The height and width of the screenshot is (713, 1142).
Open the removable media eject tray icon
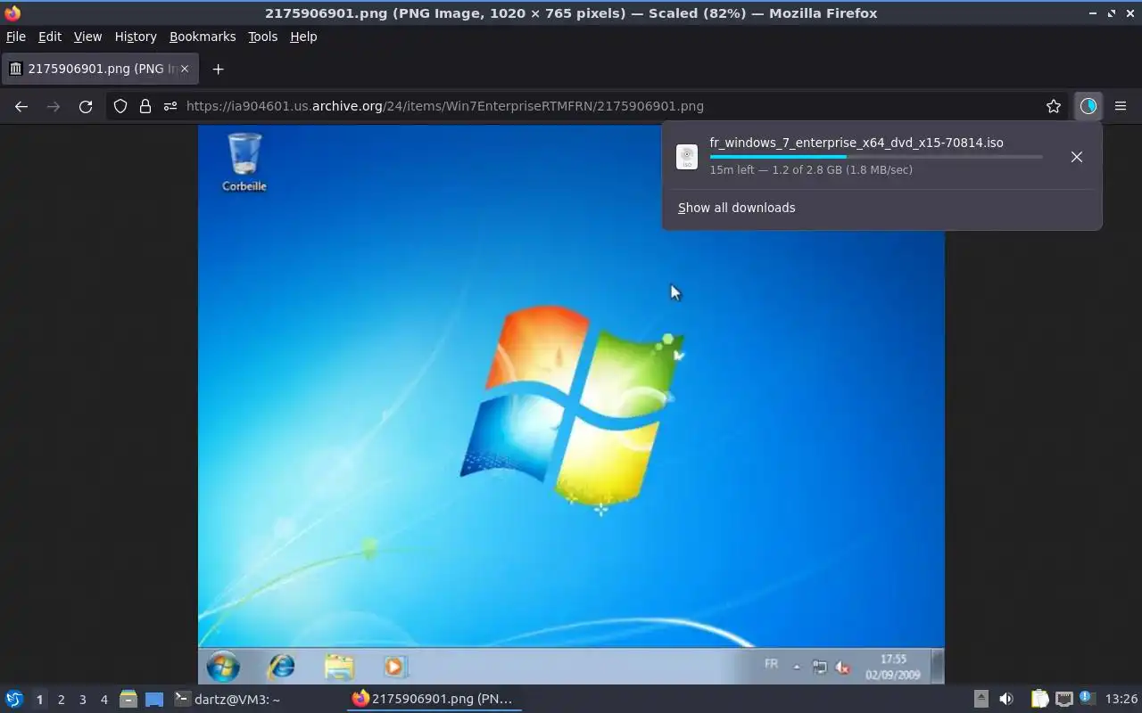[981, 700]
